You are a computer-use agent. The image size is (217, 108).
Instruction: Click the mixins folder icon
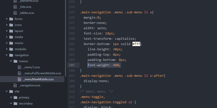(11, 43)
